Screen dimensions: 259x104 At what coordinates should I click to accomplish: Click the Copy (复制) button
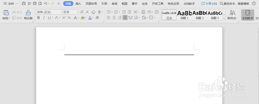tap(17, 18)
